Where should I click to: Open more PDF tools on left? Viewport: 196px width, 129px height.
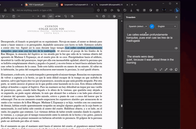[x=19, y=16]
